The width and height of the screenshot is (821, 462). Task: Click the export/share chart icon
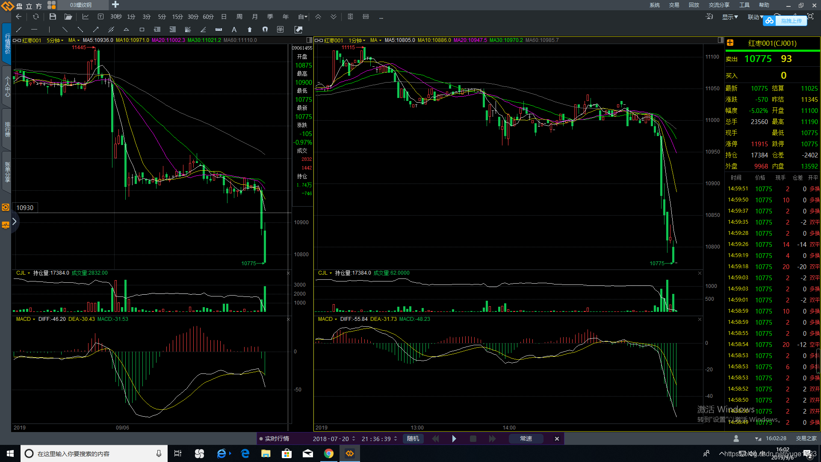(298, 30)
